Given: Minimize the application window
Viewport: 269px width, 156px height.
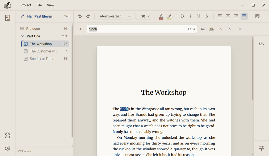Looking at the screenshot, I should (242, 5).
